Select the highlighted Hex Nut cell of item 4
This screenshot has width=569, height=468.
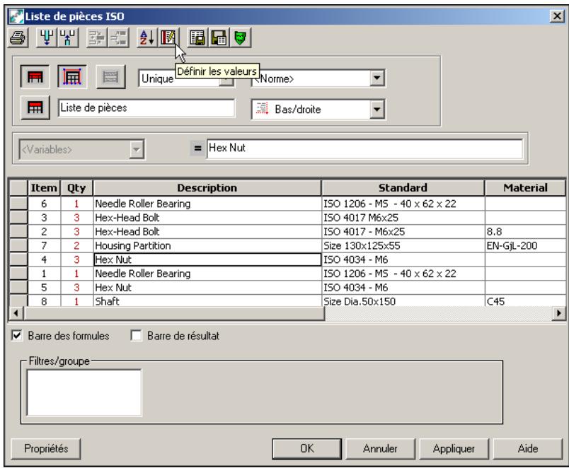click(x=207, y=259)
